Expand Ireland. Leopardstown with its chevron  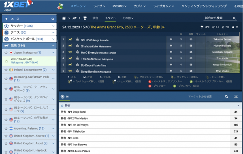pyautogui.click(x=53, y=70)
